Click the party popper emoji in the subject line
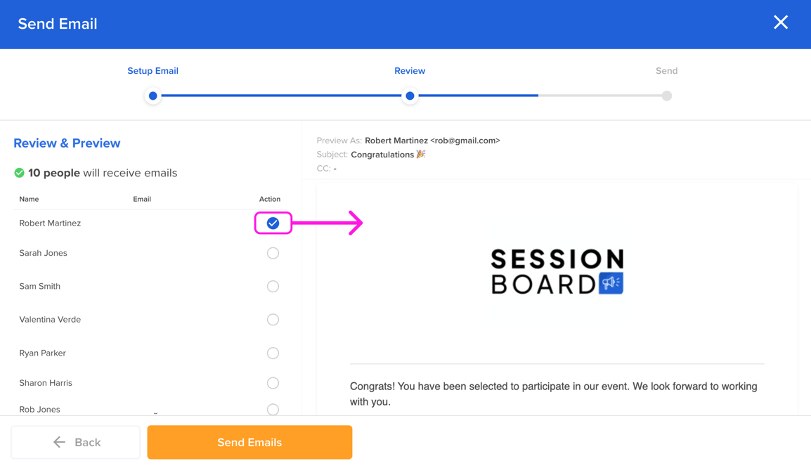 pyautogui.click(x=420, y=154)
